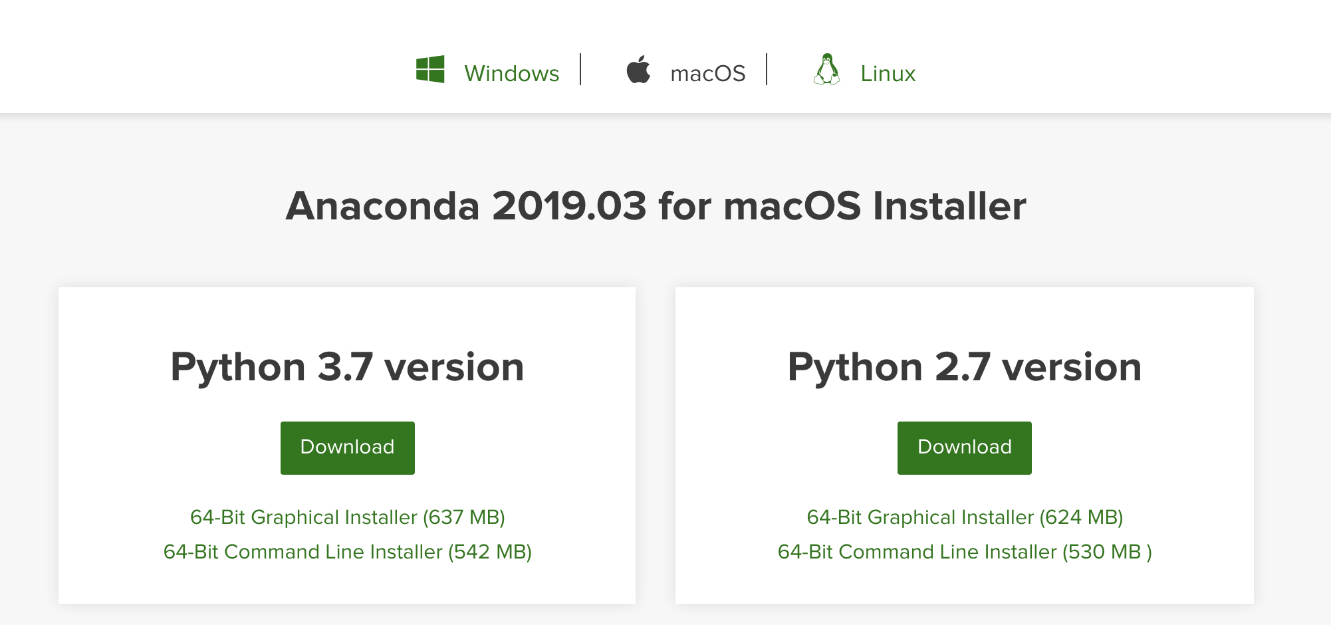Click the gray gap between the two version cards

tap(656, 445)
